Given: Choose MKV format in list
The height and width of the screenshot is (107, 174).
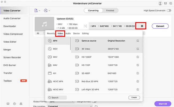Looking at the screenshot, I should (x=57, y=57).
